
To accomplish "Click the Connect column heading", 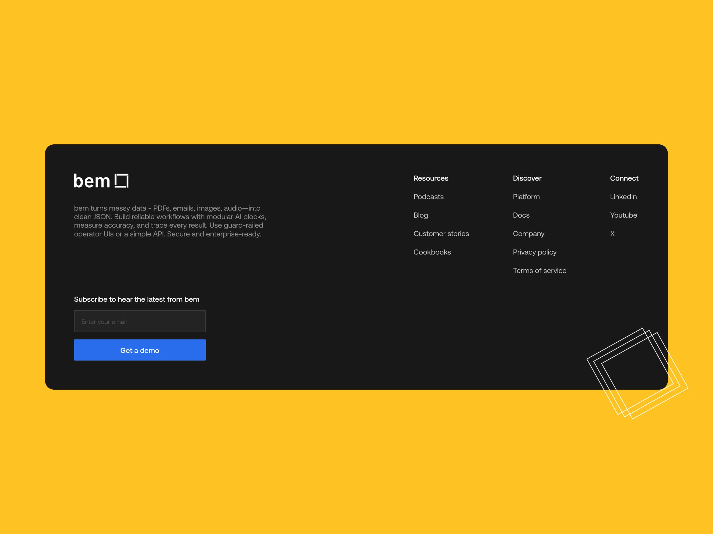I will [x=624, y=178].
